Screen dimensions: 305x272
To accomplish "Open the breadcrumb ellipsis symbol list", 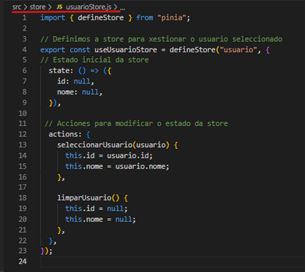I will (123, 8).
